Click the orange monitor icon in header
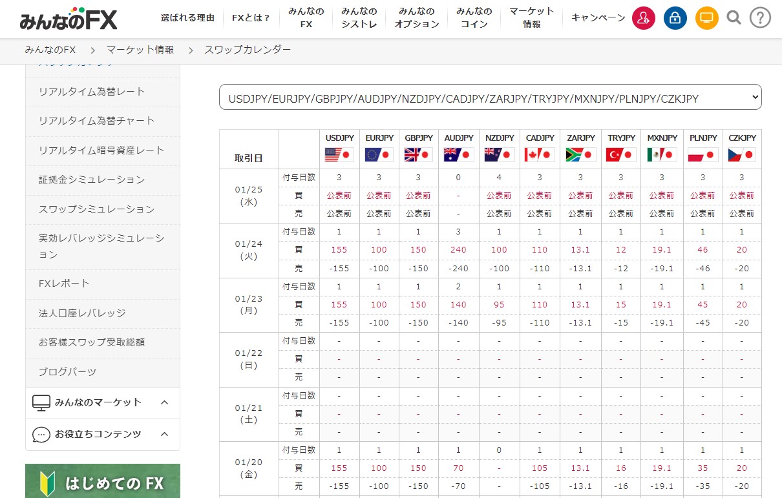 tap(706, 18)
